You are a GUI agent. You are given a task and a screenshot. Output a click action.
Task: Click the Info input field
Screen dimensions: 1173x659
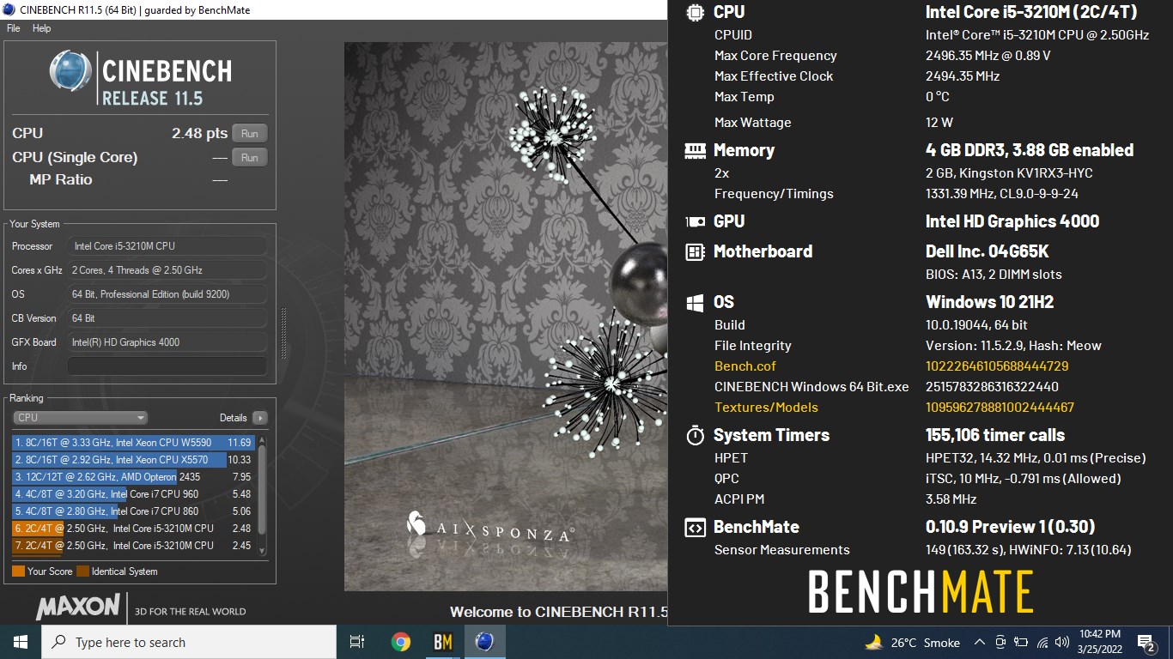pyautogui.click(x=167, y=366)
